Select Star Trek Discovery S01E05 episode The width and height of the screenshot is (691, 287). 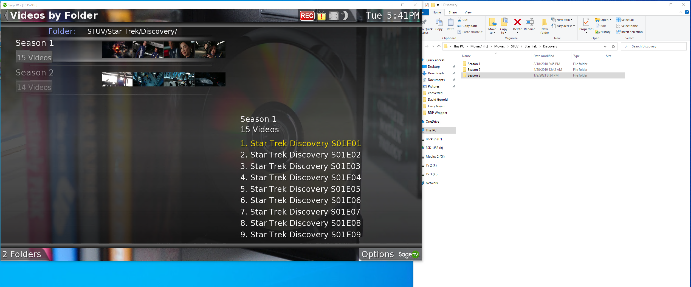300,189
